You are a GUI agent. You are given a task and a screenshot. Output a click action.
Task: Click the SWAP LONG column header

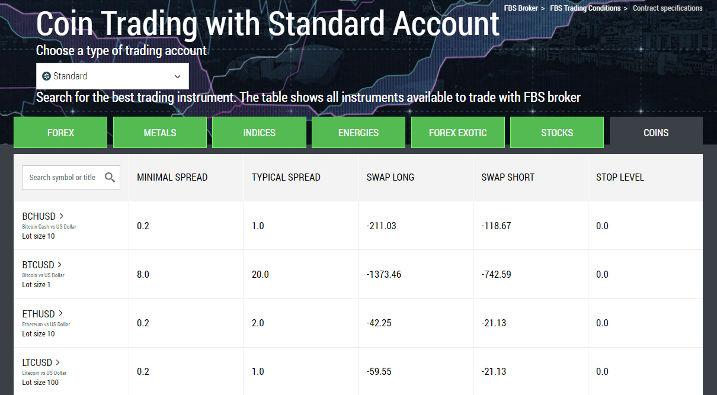(x=390, y=177)
